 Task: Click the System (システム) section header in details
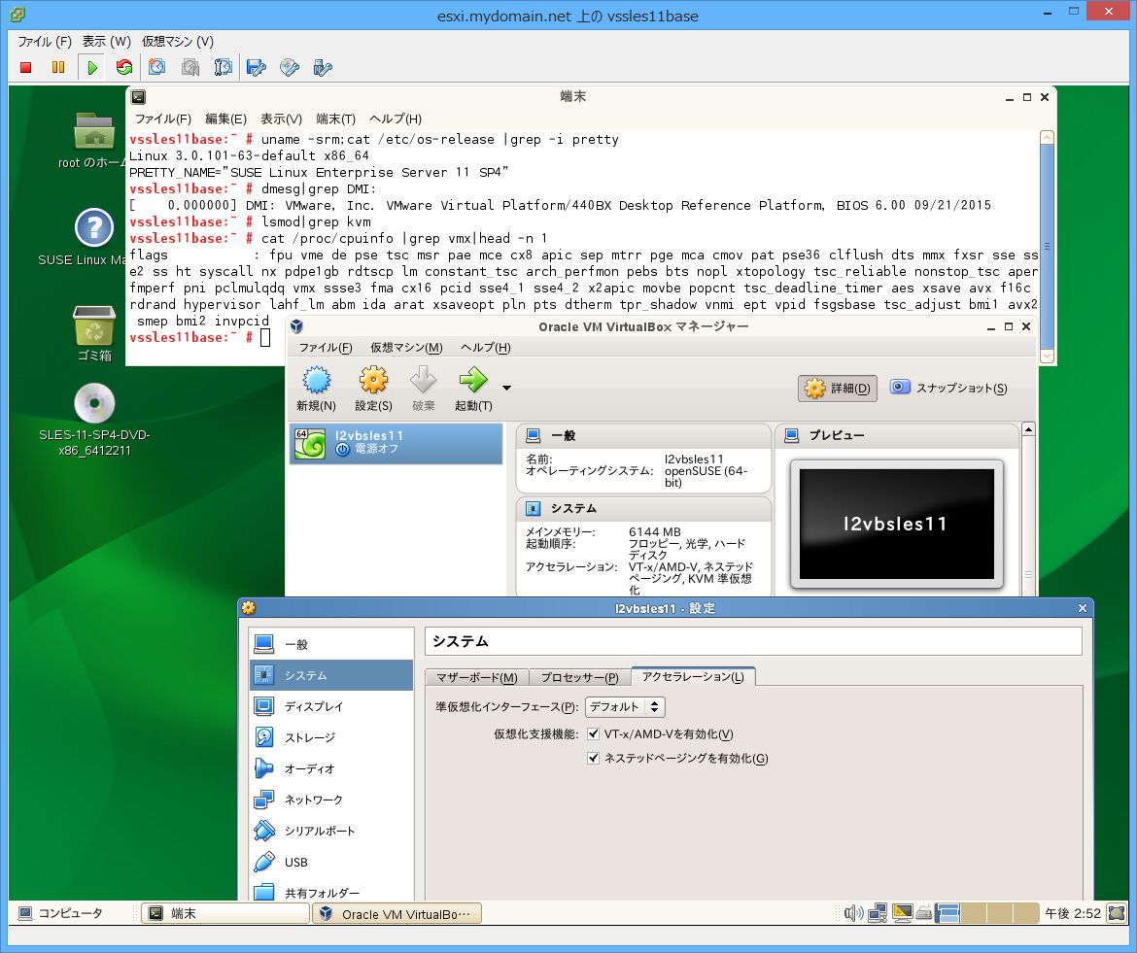tap(643, 508)
